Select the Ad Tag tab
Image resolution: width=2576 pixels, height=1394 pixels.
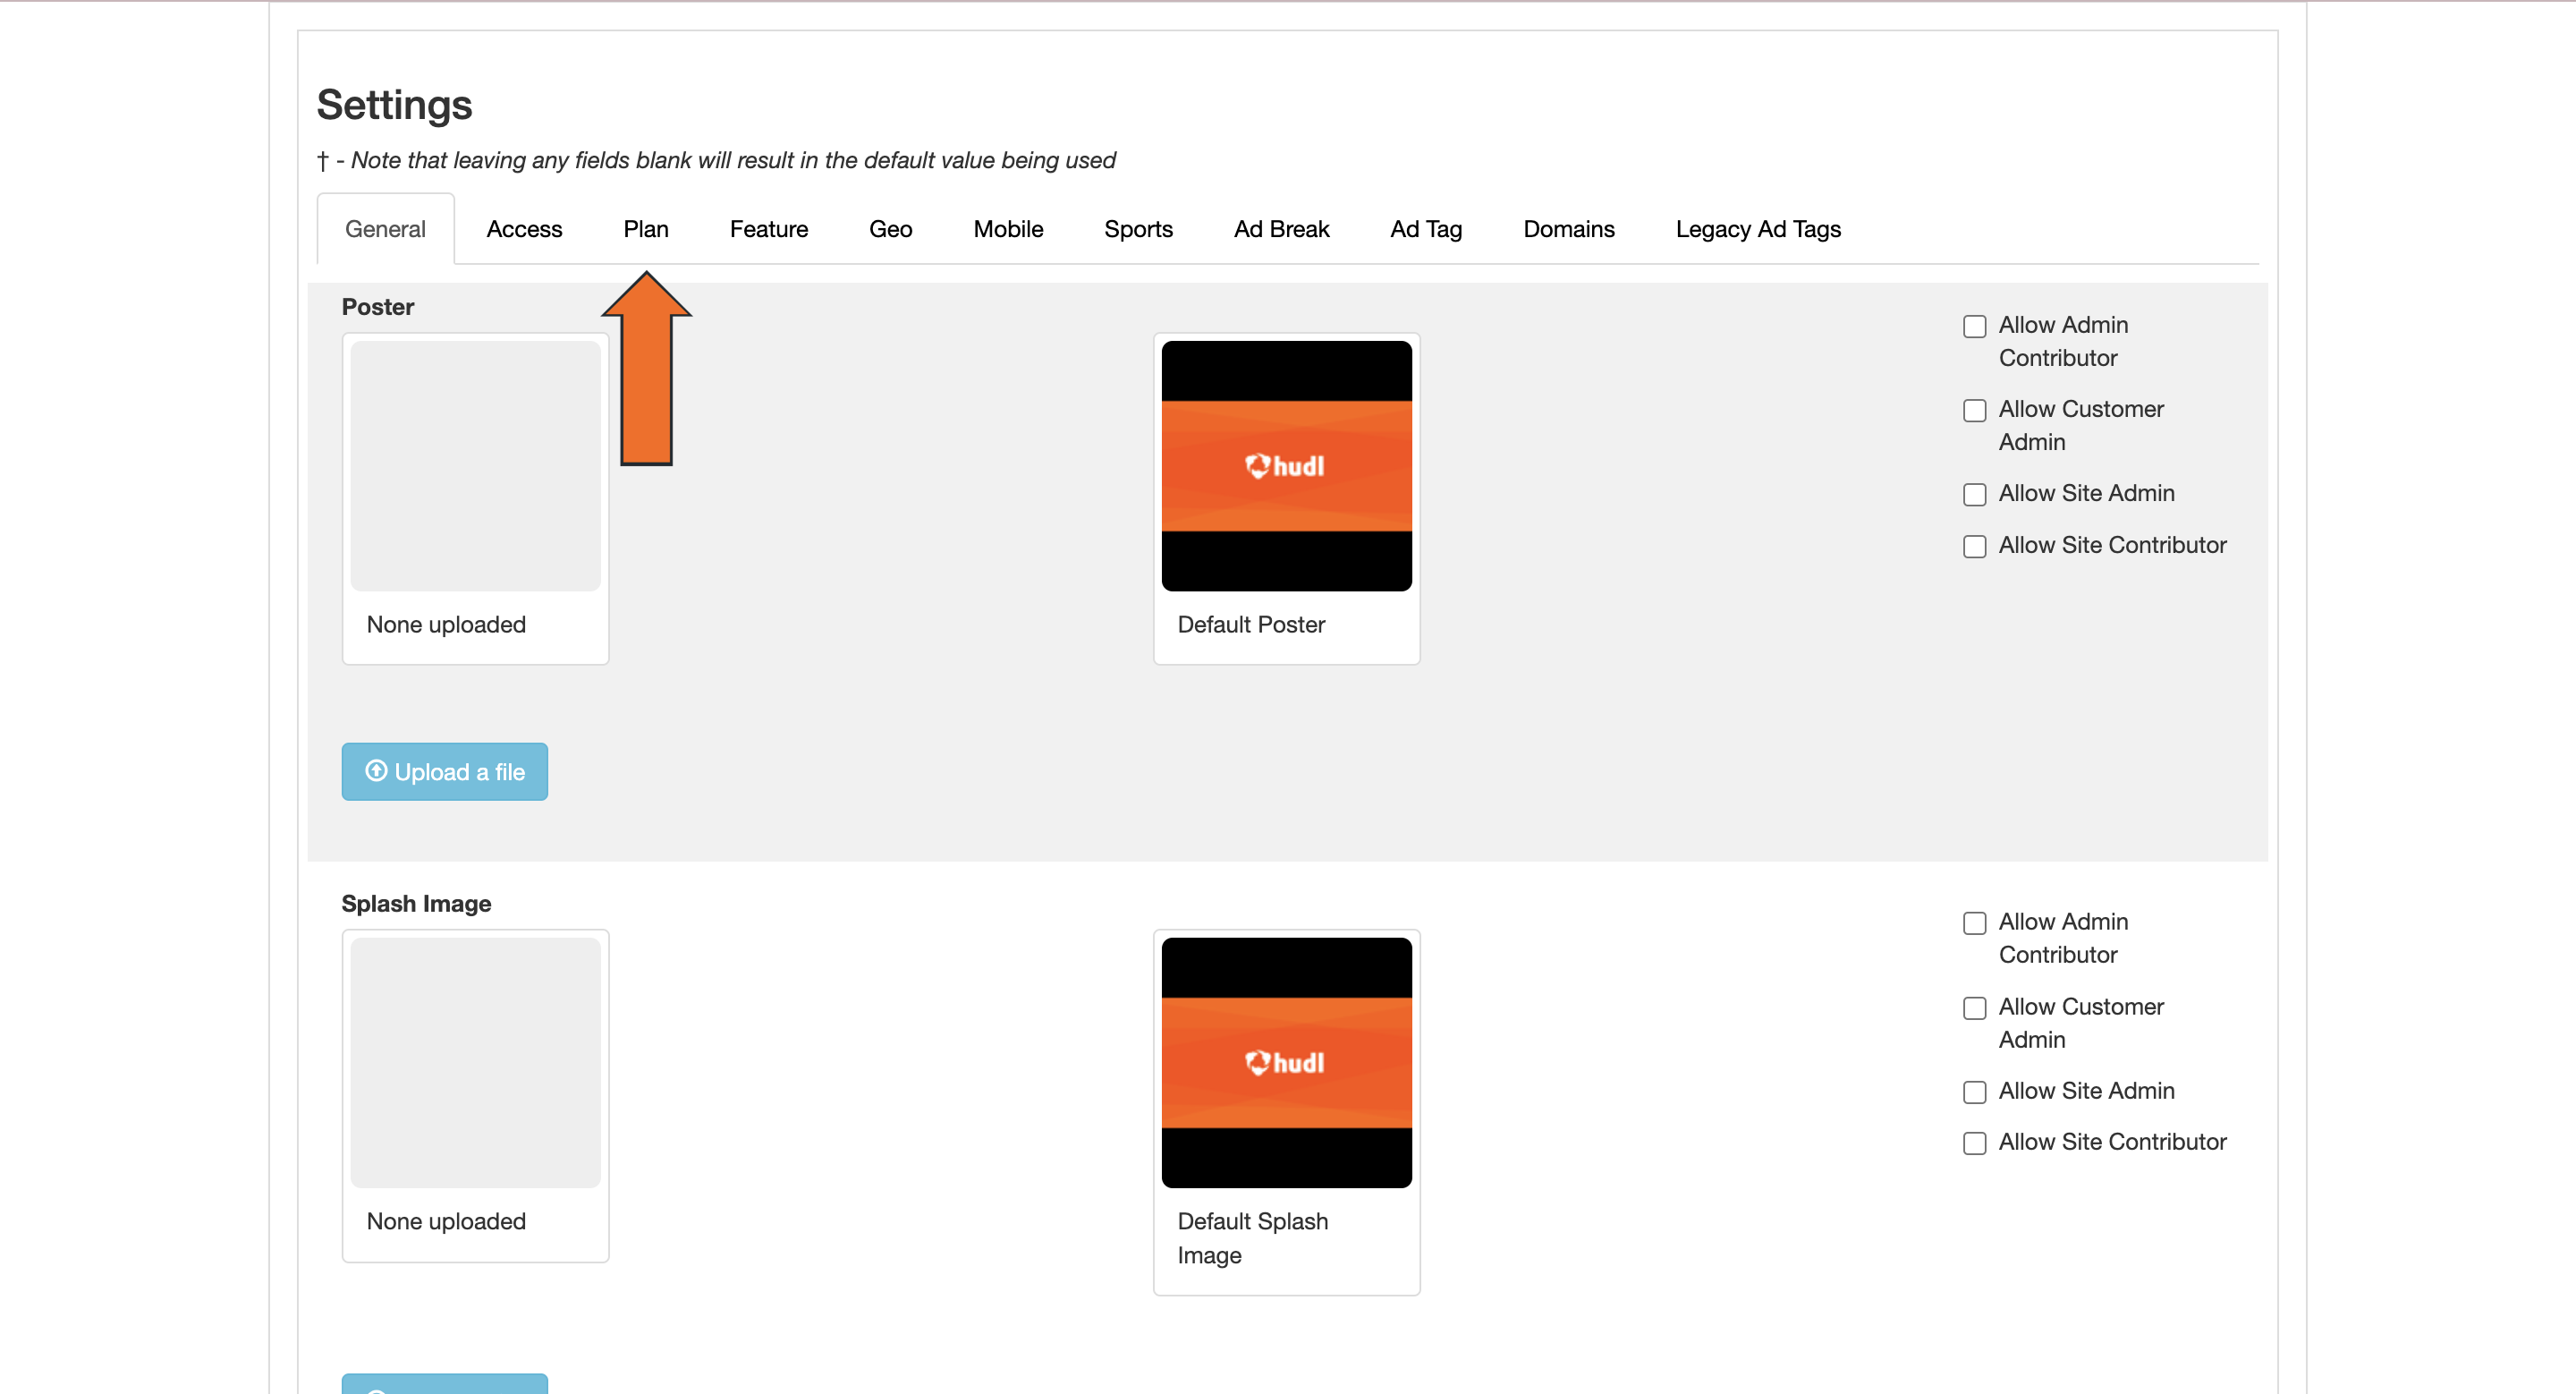pos(1426,229)
